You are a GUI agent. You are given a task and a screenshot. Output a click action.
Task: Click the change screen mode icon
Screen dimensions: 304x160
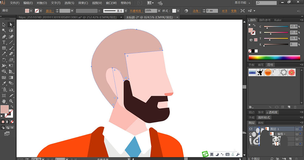[7, 134]
